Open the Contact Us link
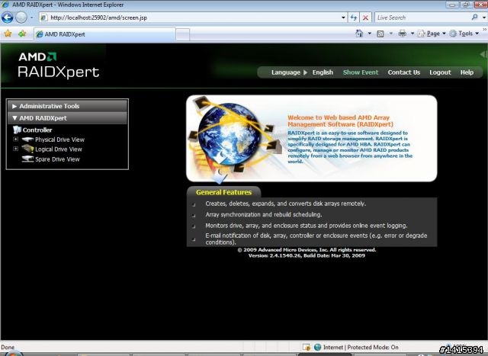 tap(404, 72)
